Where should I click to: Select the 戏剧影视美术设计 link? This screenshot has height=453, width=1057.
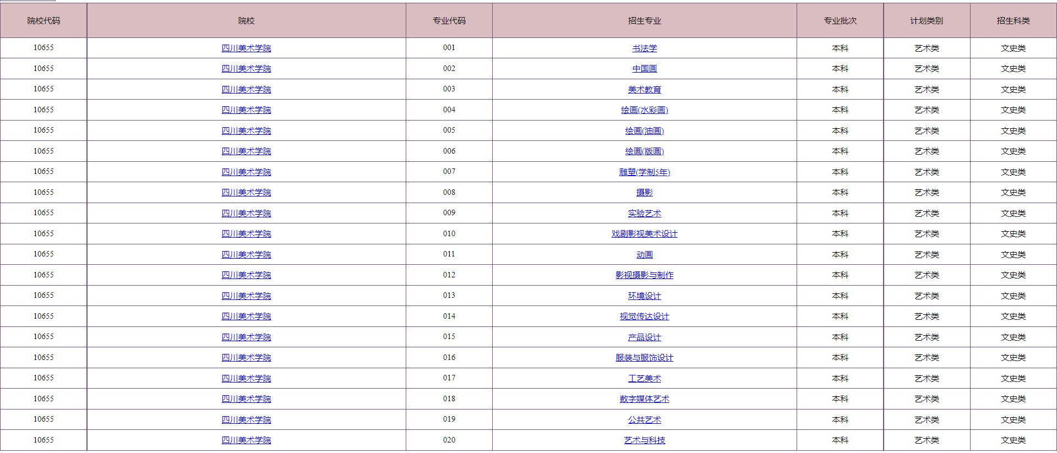click(x=644, y=234)
